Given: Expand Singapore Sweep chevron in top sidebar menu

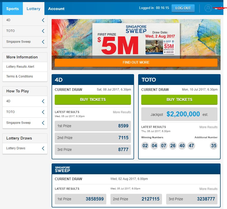Looking at the screenshot, I should 43,42.
